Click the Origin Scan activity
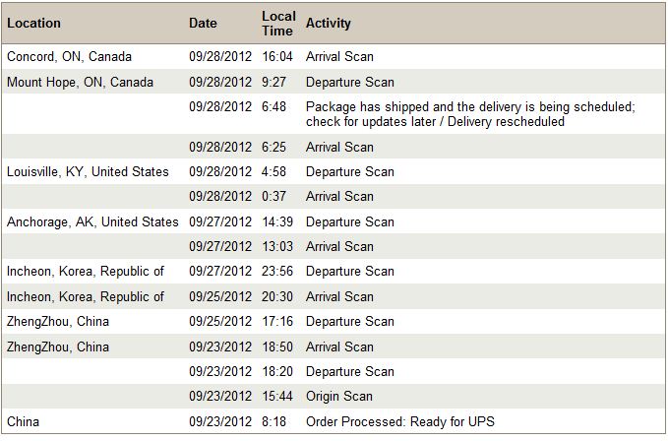The height and width of the screenshot is (441, 668). click(339, 397)
